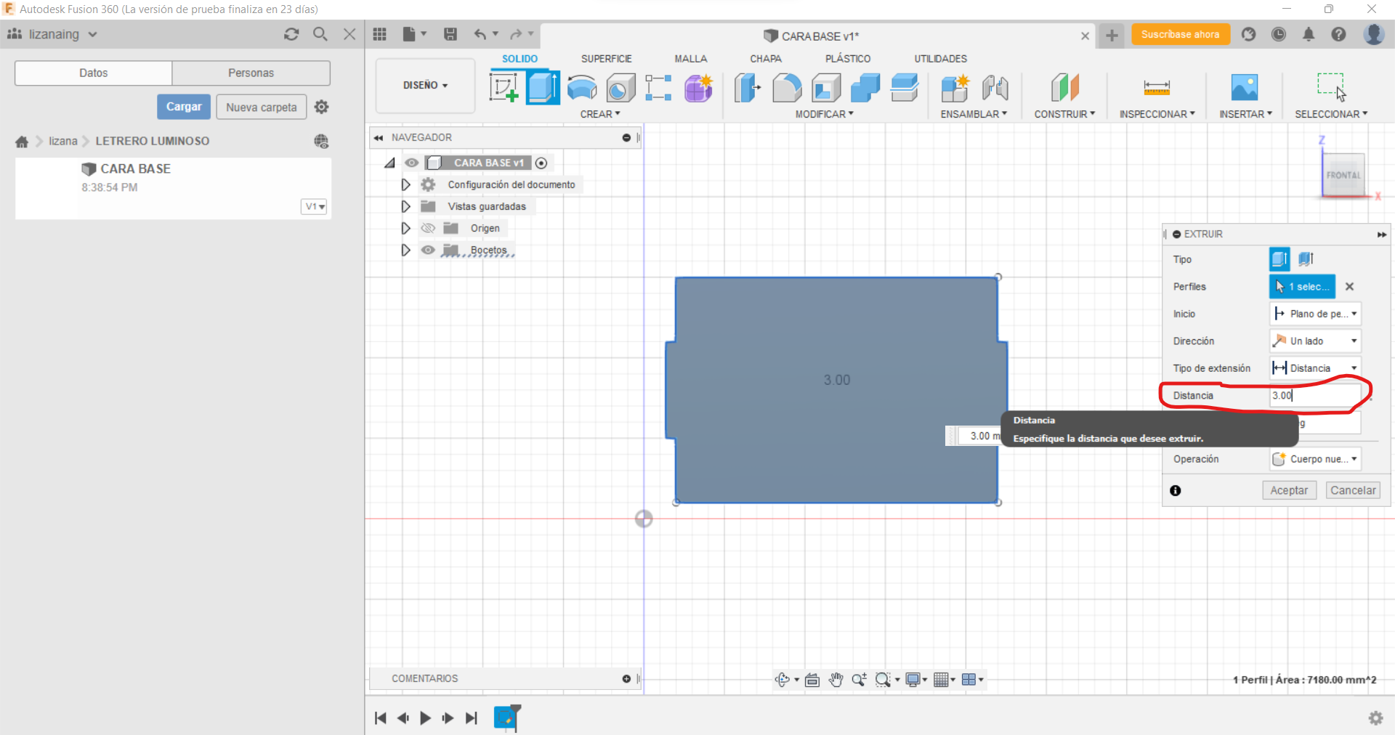Expand the Configuración del documento node
The width and height of the screenshot is (1395, 735).
(405, 184)
